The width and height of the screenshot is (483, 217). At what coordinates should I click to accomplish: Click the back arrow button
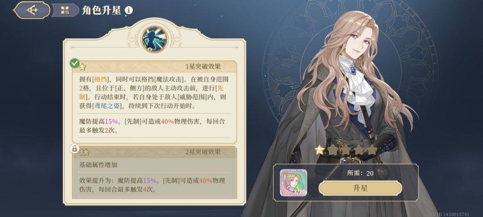32,10
